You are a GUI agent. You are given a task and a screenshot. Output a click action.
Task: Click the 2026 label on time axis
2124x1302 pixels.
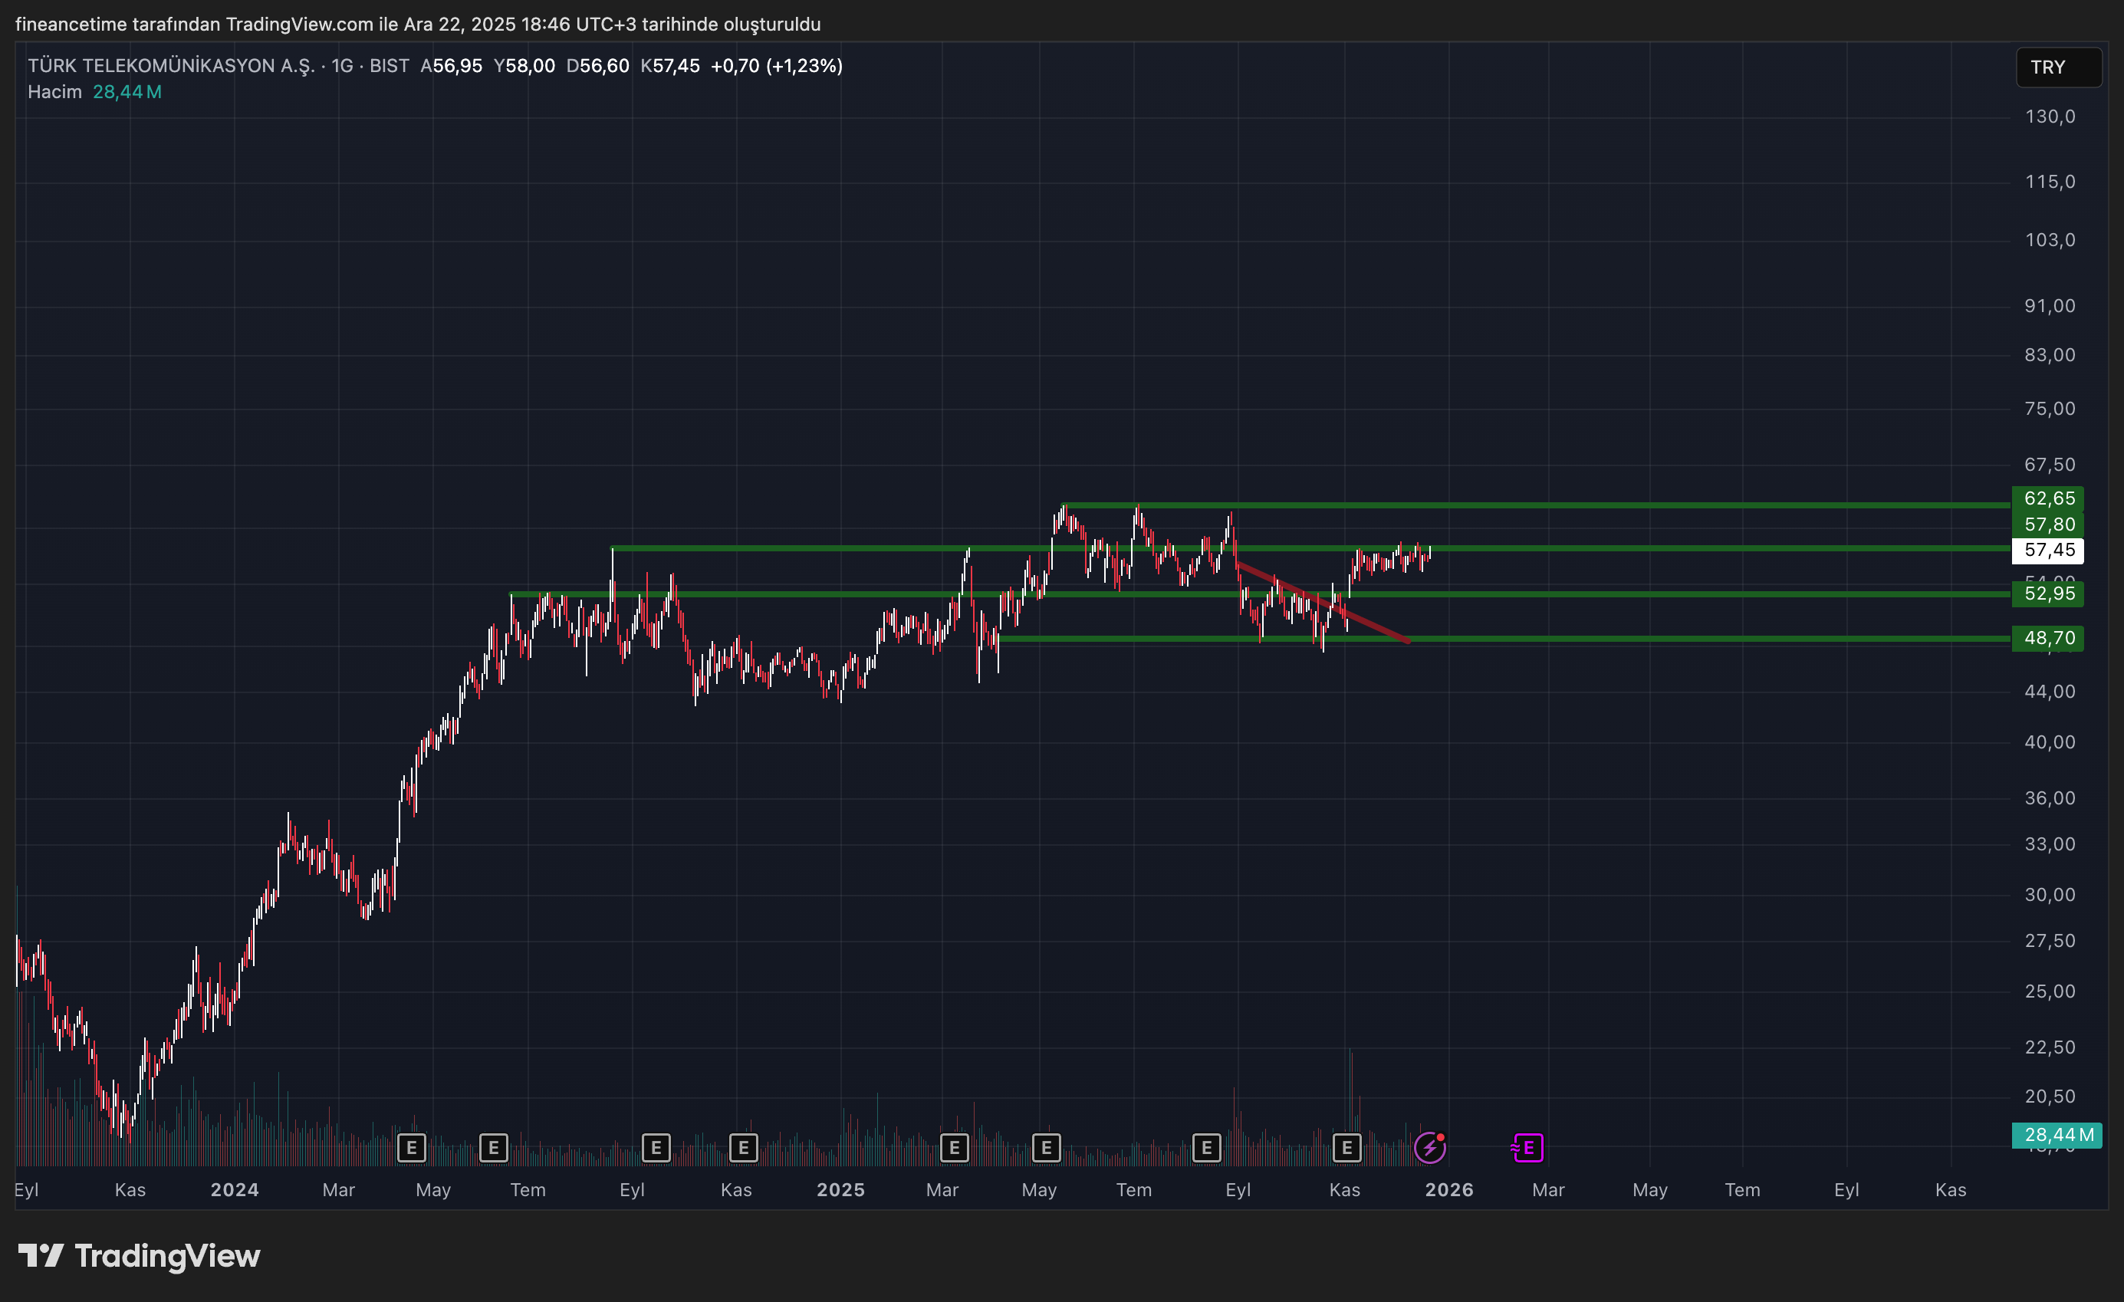click(x=1449, y=1190)
